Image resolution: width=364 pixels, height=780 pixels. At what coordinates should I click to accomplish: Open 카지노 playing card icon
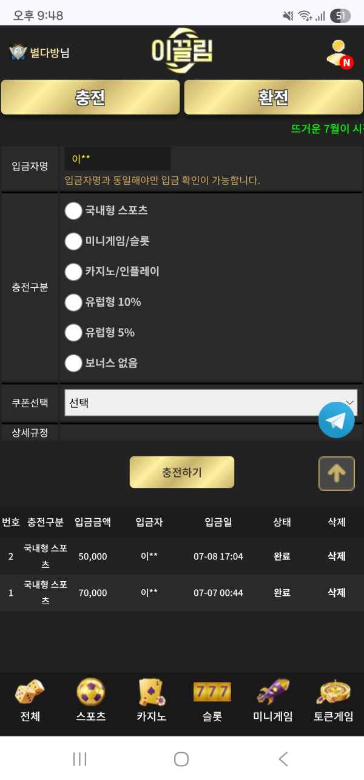click(x=151, y=692)
